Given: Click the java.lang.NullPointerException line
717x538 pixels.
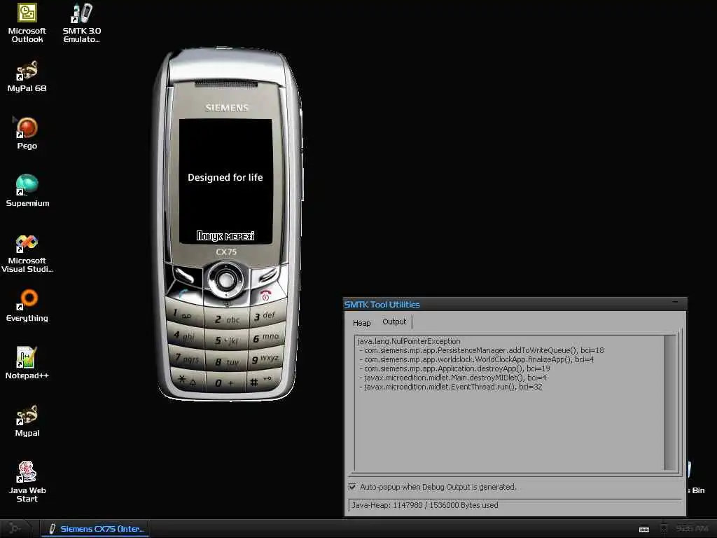Looking at the screenshot, I should (x=409, y=341).
